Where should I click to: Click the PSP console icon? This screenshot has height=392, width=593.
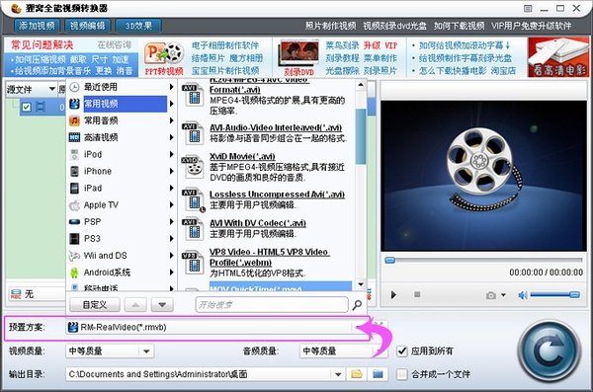click(x=74, y=222)
